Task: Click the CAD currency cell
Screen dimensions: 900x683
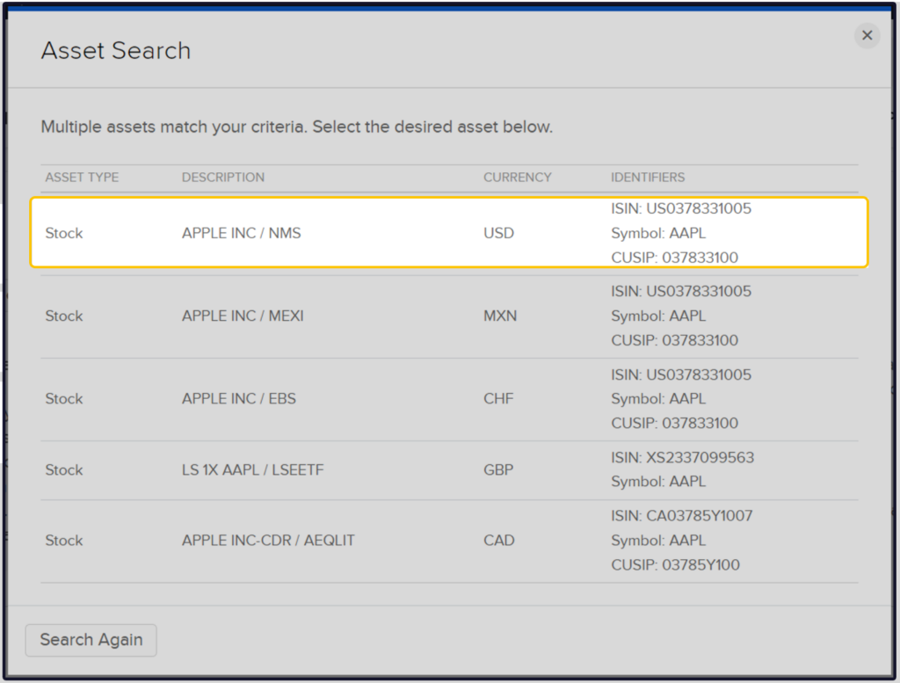Action: click(499, 541)
